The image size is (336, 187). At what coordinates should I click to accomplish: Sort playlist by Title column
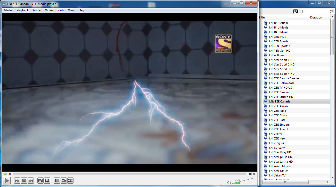point(284,17)
